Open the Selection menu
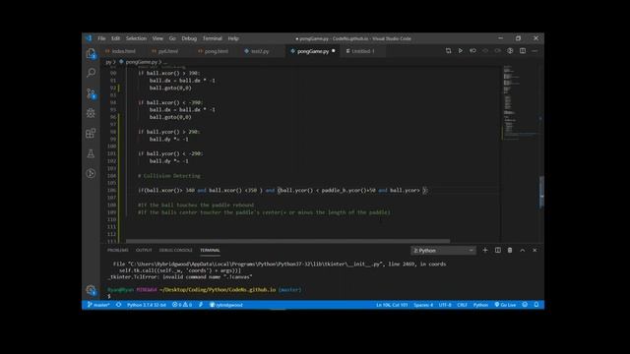 (136, 38)
